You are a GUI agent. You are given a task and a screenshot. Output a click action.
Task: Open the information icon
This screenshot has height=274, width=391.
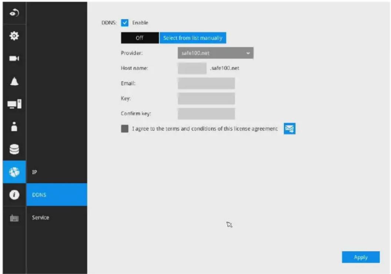[x=14, y=195]
